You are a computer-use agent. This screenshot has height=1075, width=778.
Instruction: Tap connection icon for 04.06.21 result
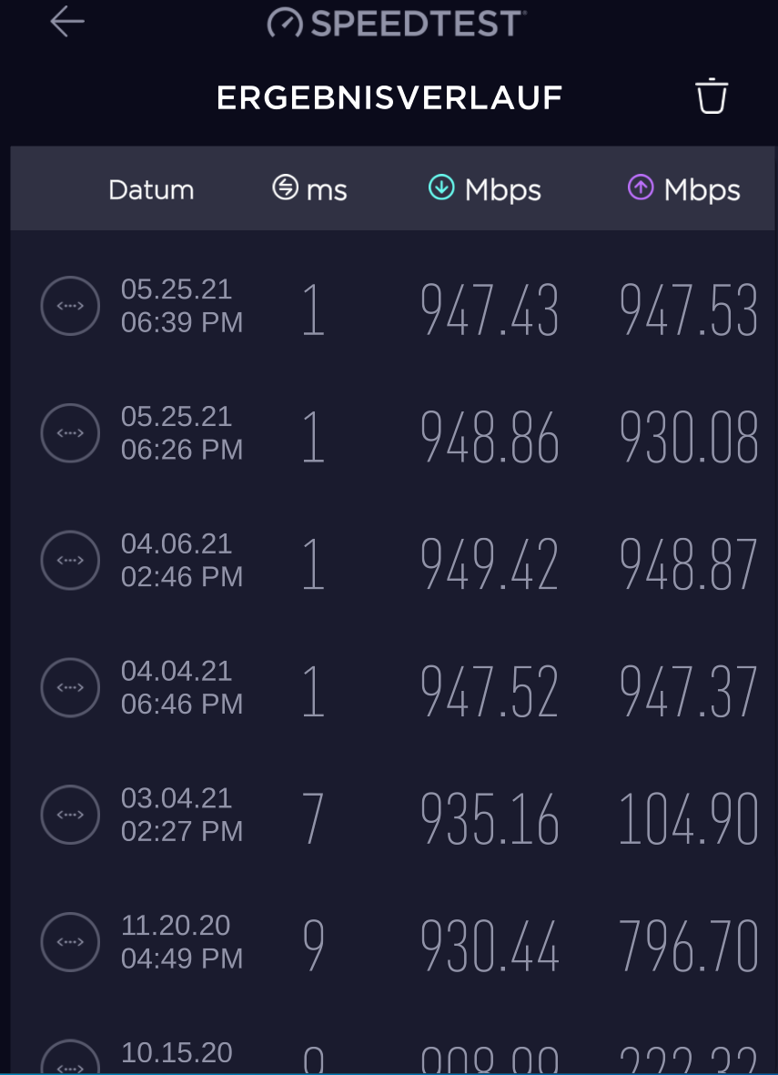70,561
